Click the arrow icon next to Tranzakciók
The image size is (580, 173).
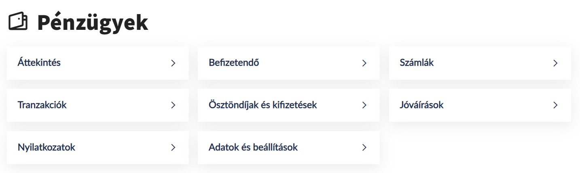173,105
